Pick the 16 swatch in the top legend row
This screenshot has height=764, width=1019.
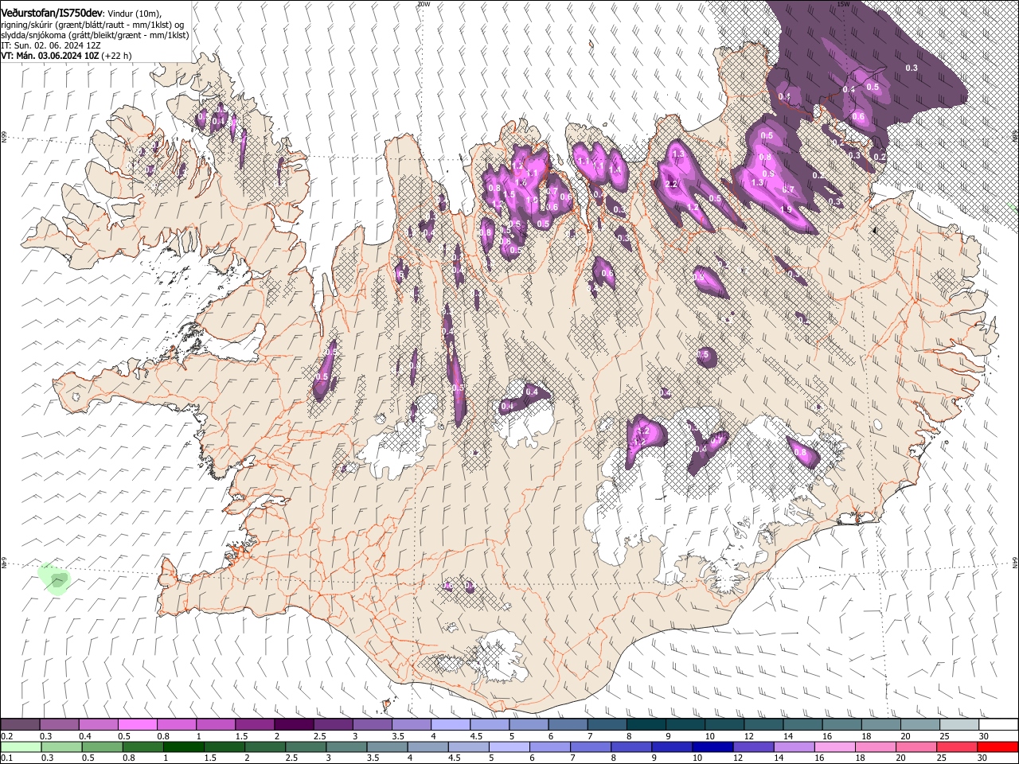842,725
